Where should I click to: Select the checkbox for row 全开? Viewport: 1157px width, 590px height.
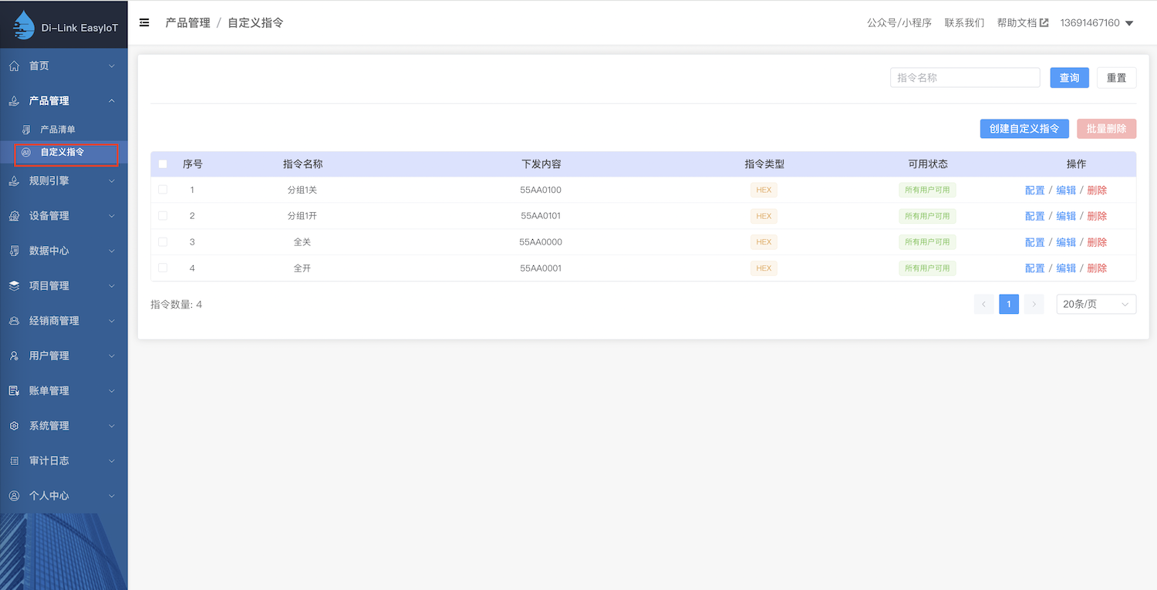coord(163,268)
